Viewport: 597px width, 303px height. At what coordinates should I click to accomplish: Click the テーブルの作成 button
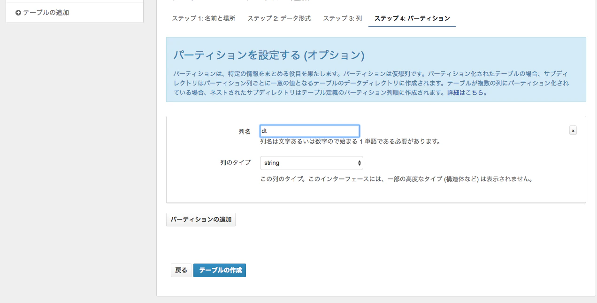(220, 270)
